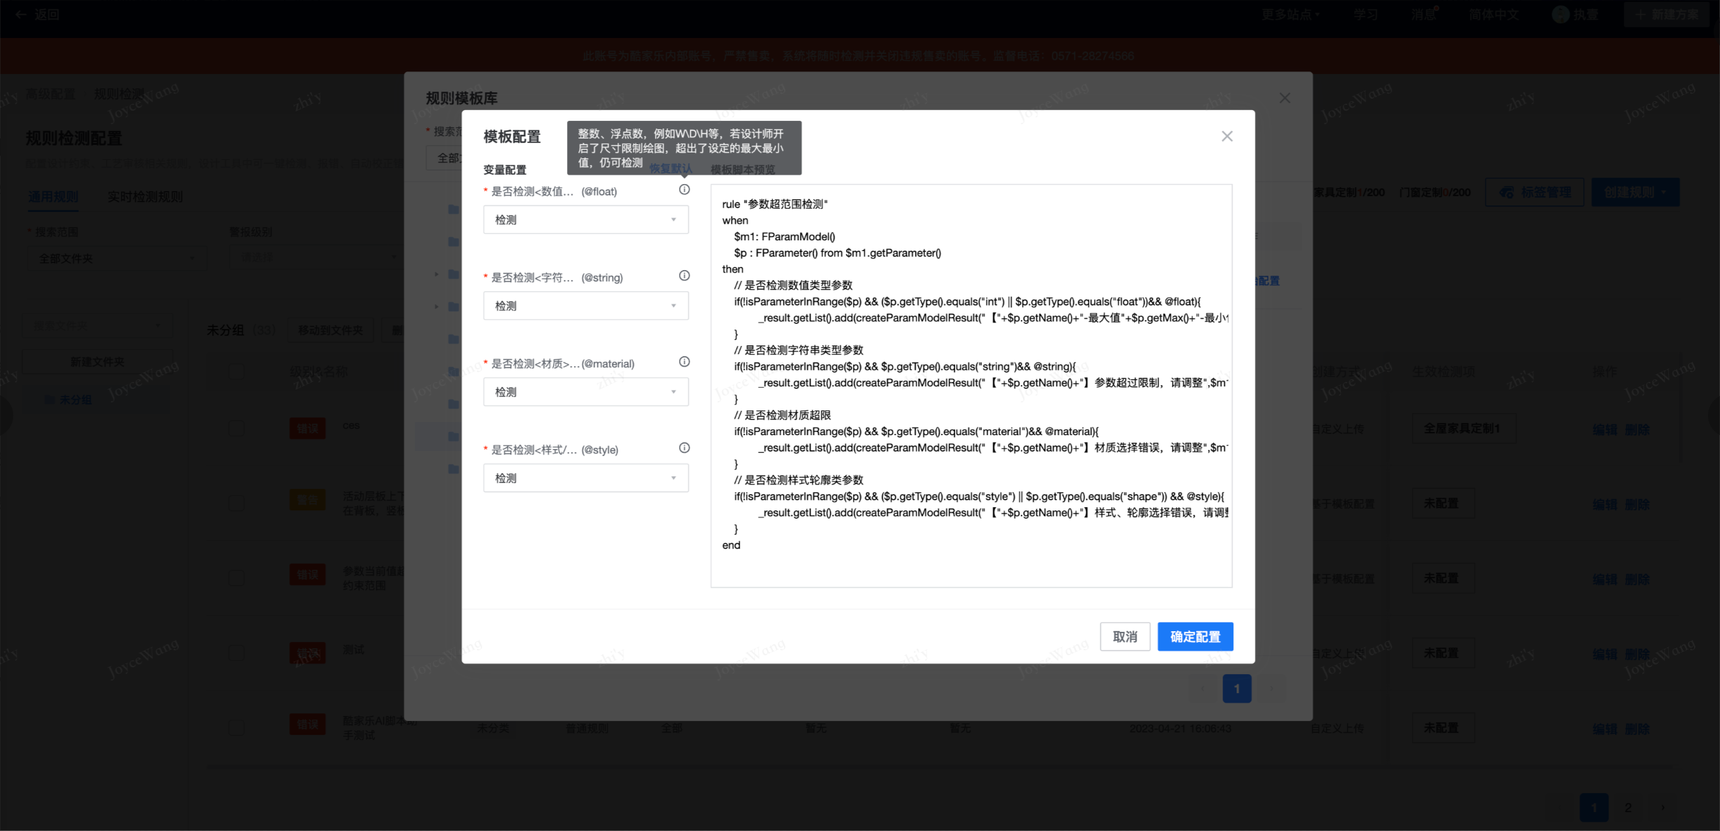Image resolution: width=1720 pixels, height=831 pixels.
Task: Expand the 更多站点 menu
Action: 1290,14
